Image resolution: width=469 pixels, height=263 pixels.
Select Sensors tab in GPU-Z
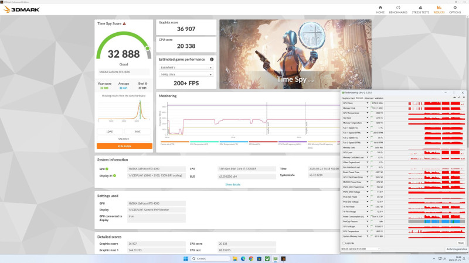pyautogui.click(x=359, y=98)
